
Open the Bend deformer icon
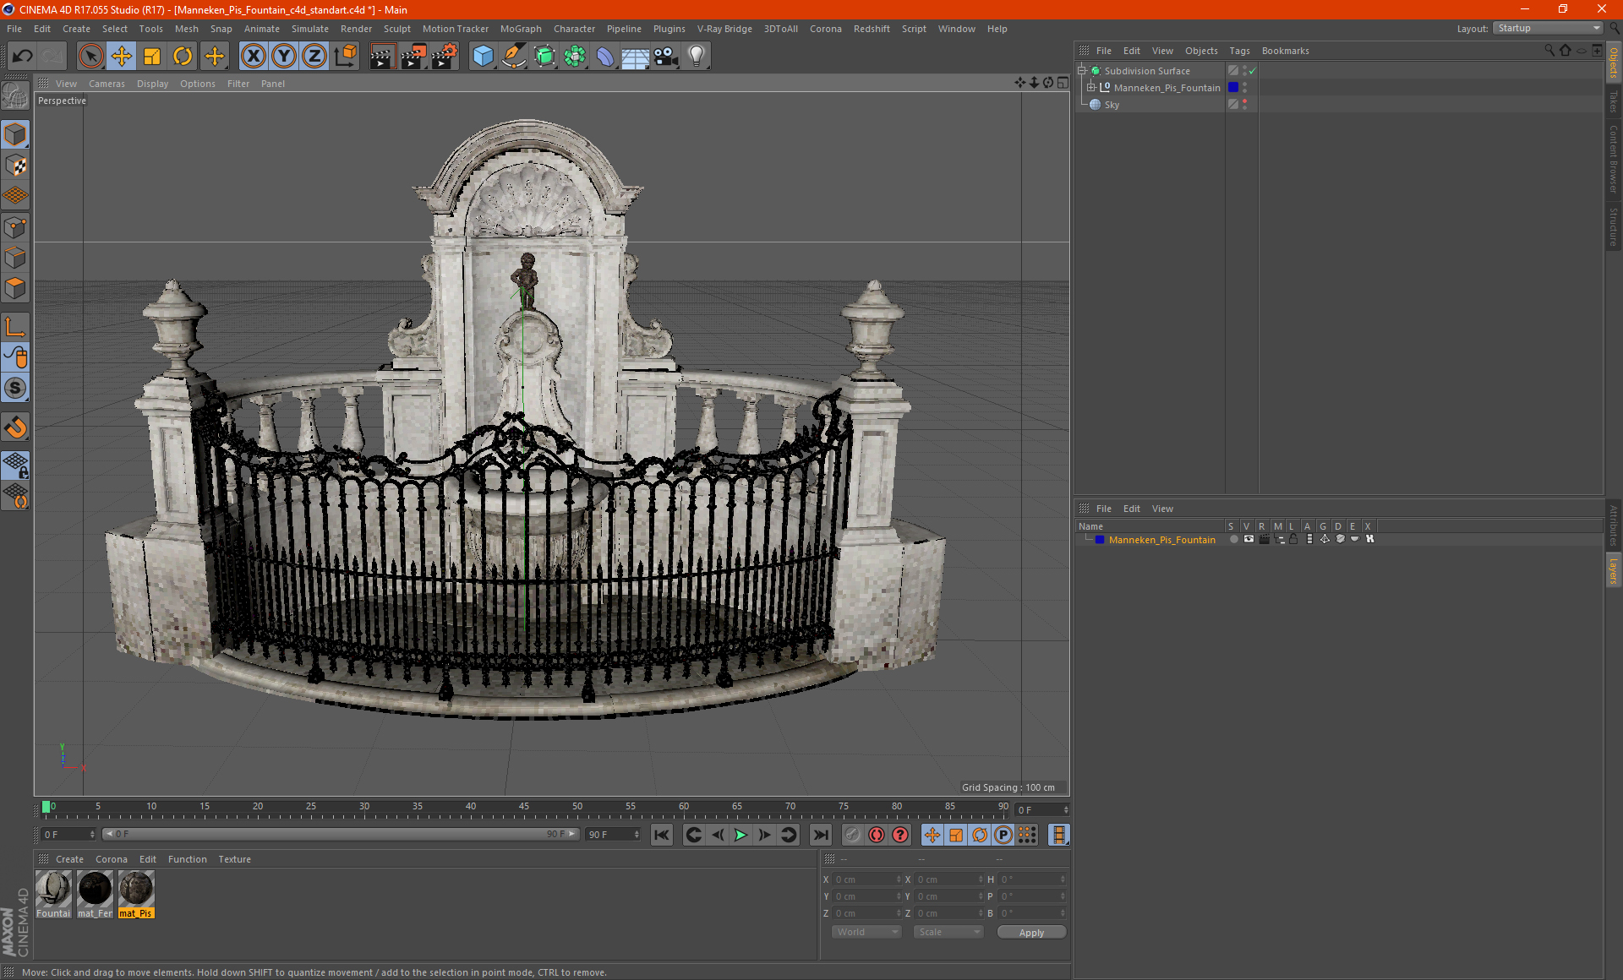click(605, 57)
